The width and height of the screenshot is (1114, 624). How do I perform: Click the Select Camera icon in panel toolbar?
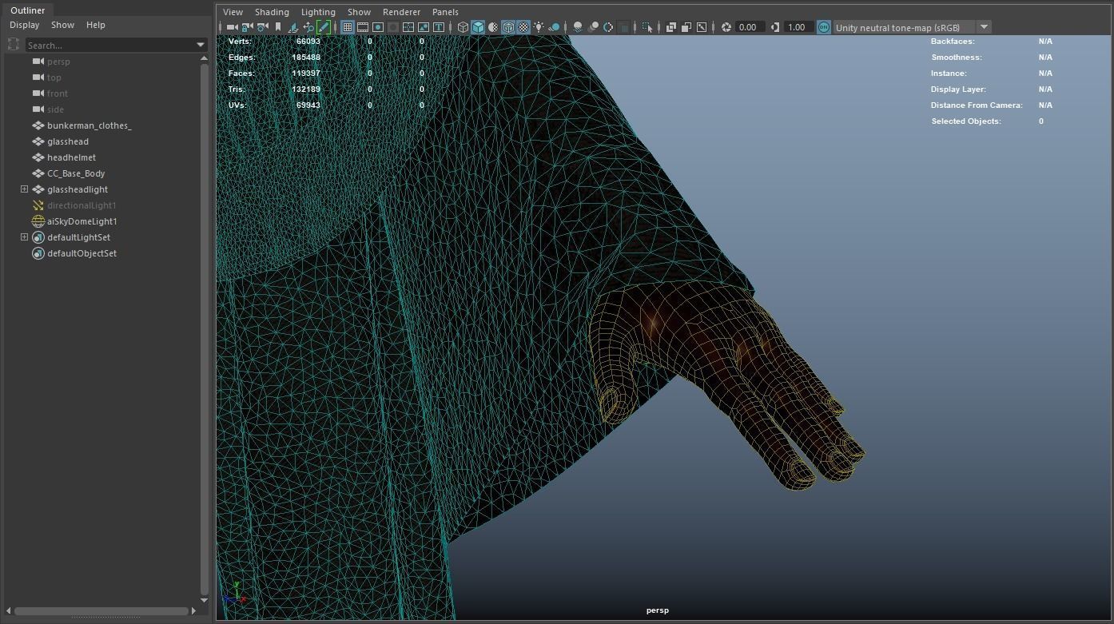(232, 27)
